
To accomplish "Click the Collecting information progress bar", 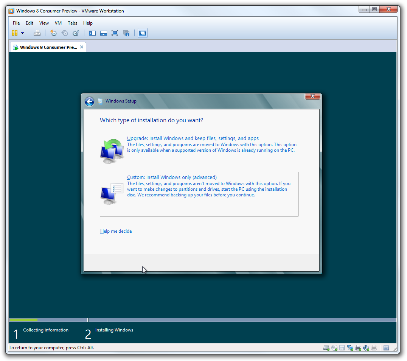I will pos(48,320).
